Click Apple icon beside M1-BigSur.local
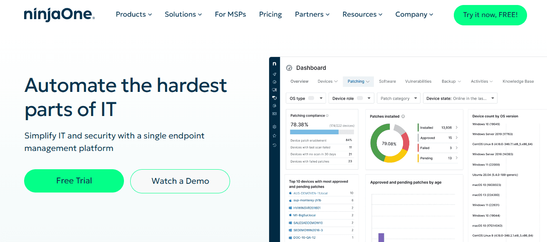This screenshot has width=547, height=242. pyautogui.click(x=291, y=215)
